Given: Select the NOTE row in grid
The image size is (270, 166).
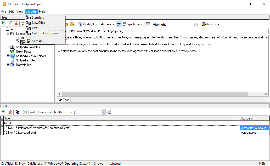Looking at the screenshot, I should click(122, 123).
